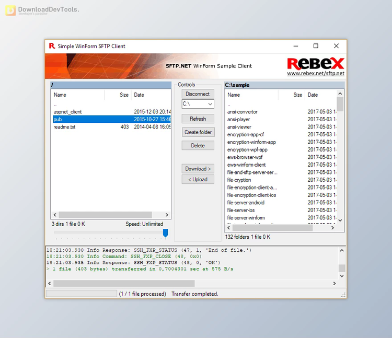Click the Disconnect button
Screen dimensions: 392x338
[198, 94]
